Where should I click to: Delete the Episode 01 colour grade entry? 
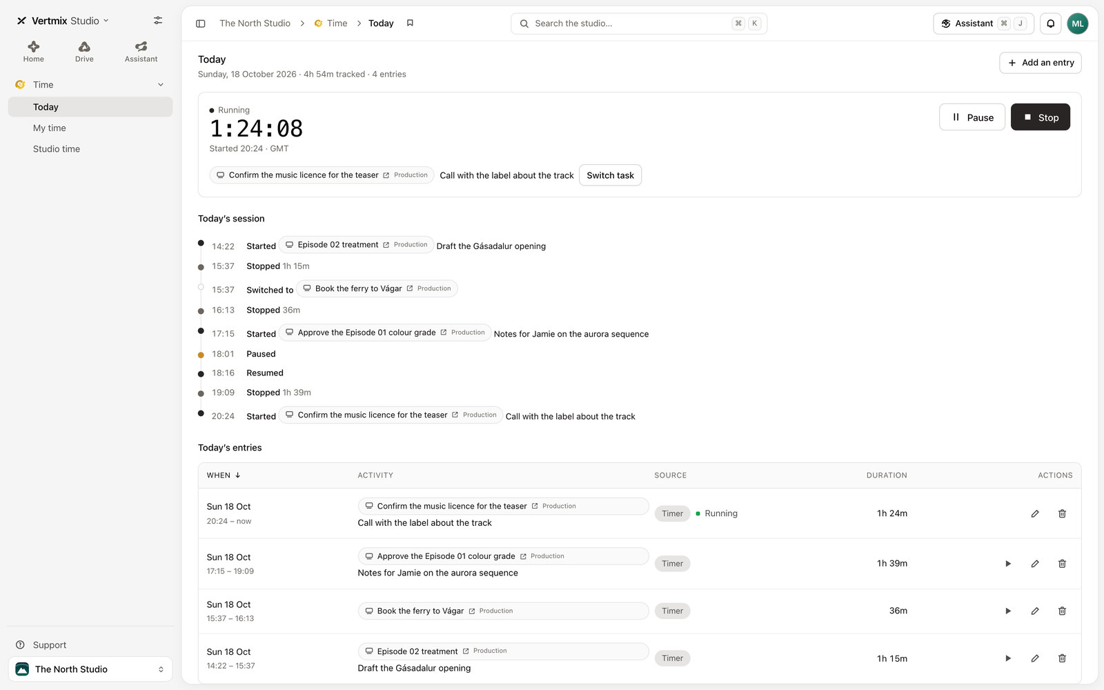coord(1062,564)
